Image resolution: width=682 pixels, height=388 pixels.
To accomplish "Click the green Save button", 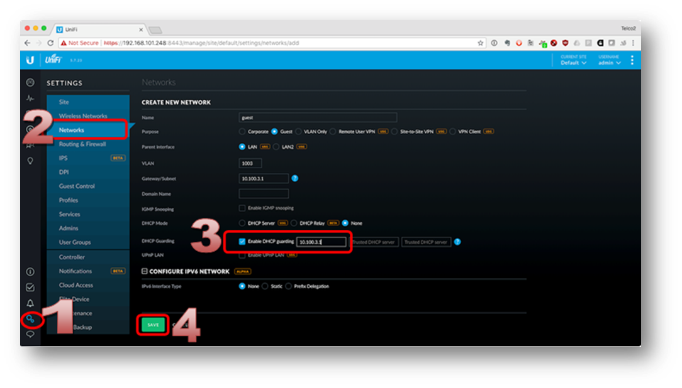I will click(x=154, y=325).
